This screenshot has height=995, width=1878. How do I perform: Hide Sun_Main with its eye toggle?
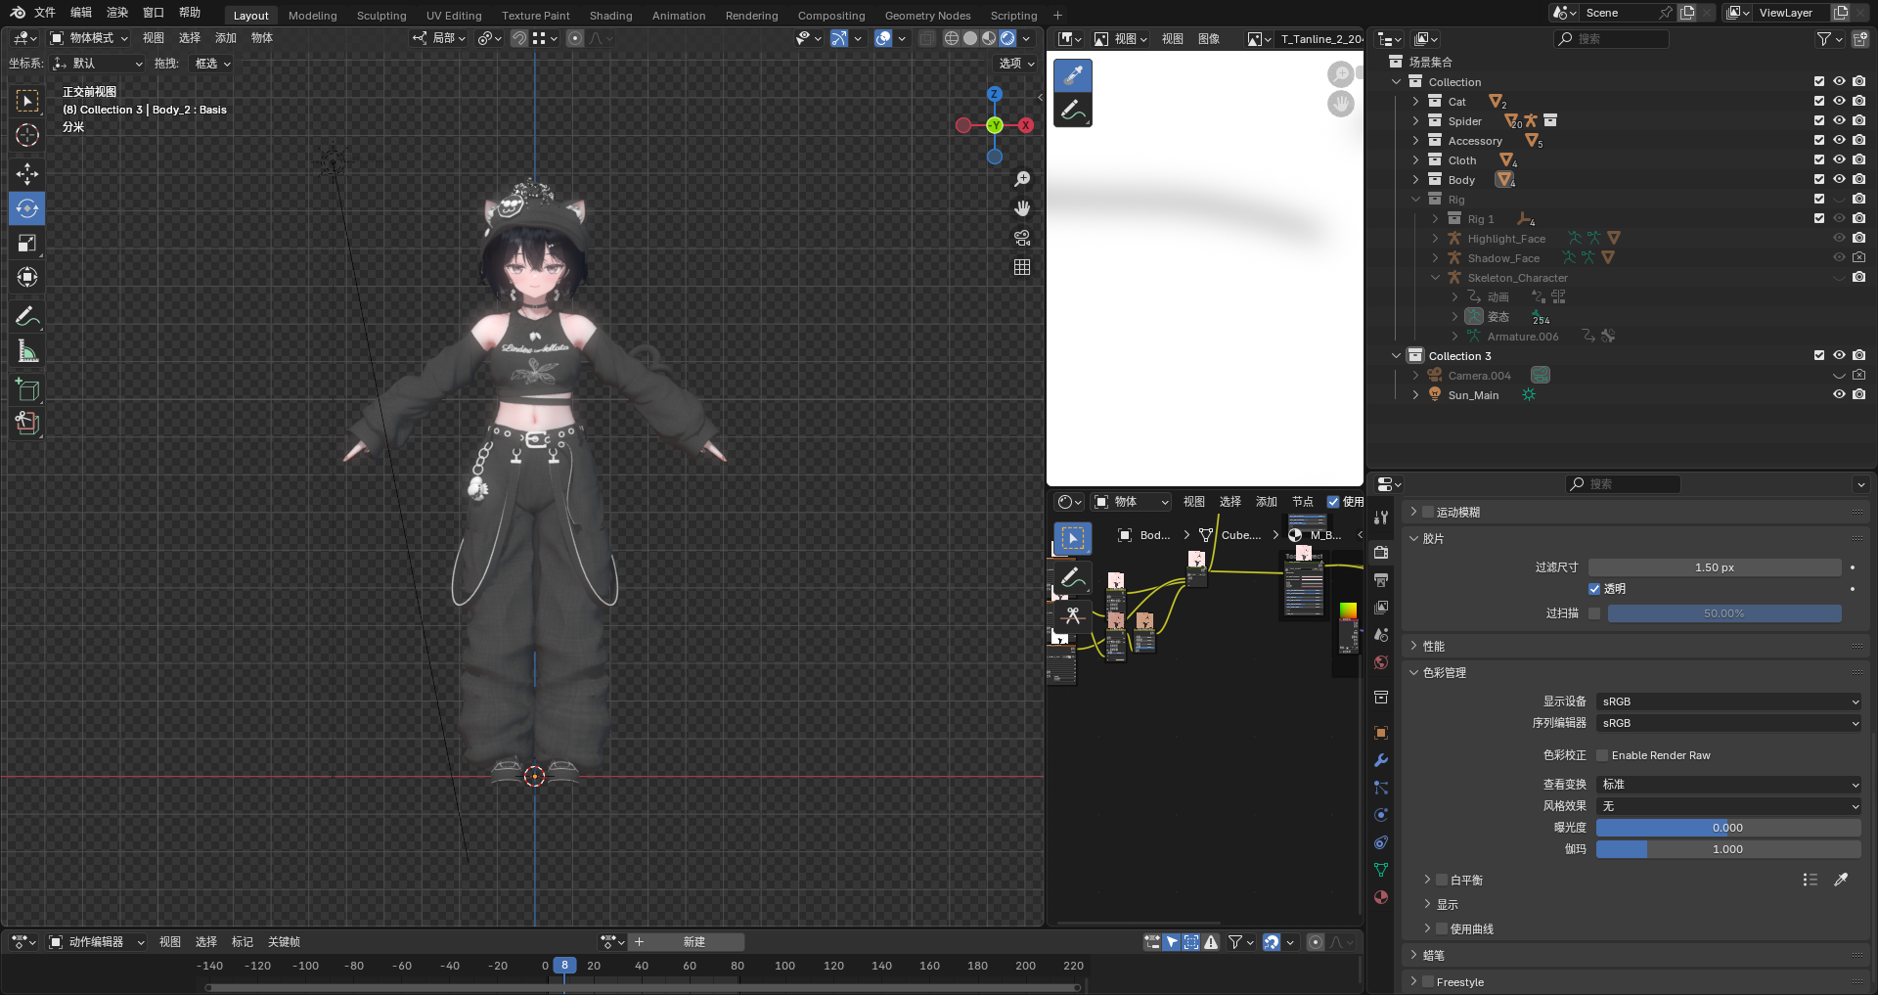(1840, 394)
